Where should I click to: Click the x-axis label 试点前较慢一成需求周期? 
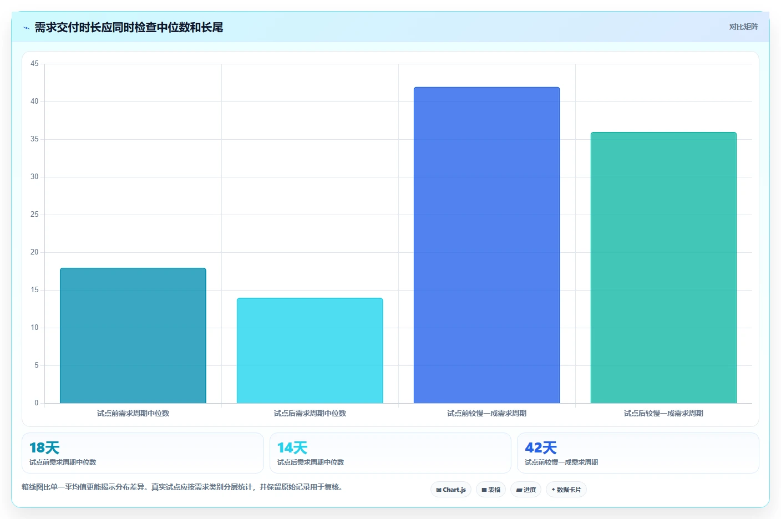coord(486,413)
